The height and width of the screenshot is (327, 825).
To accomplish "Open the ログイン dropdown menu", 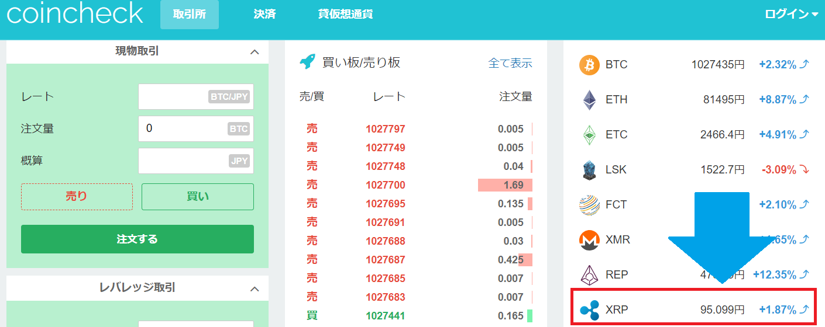I will coord(791,15).
